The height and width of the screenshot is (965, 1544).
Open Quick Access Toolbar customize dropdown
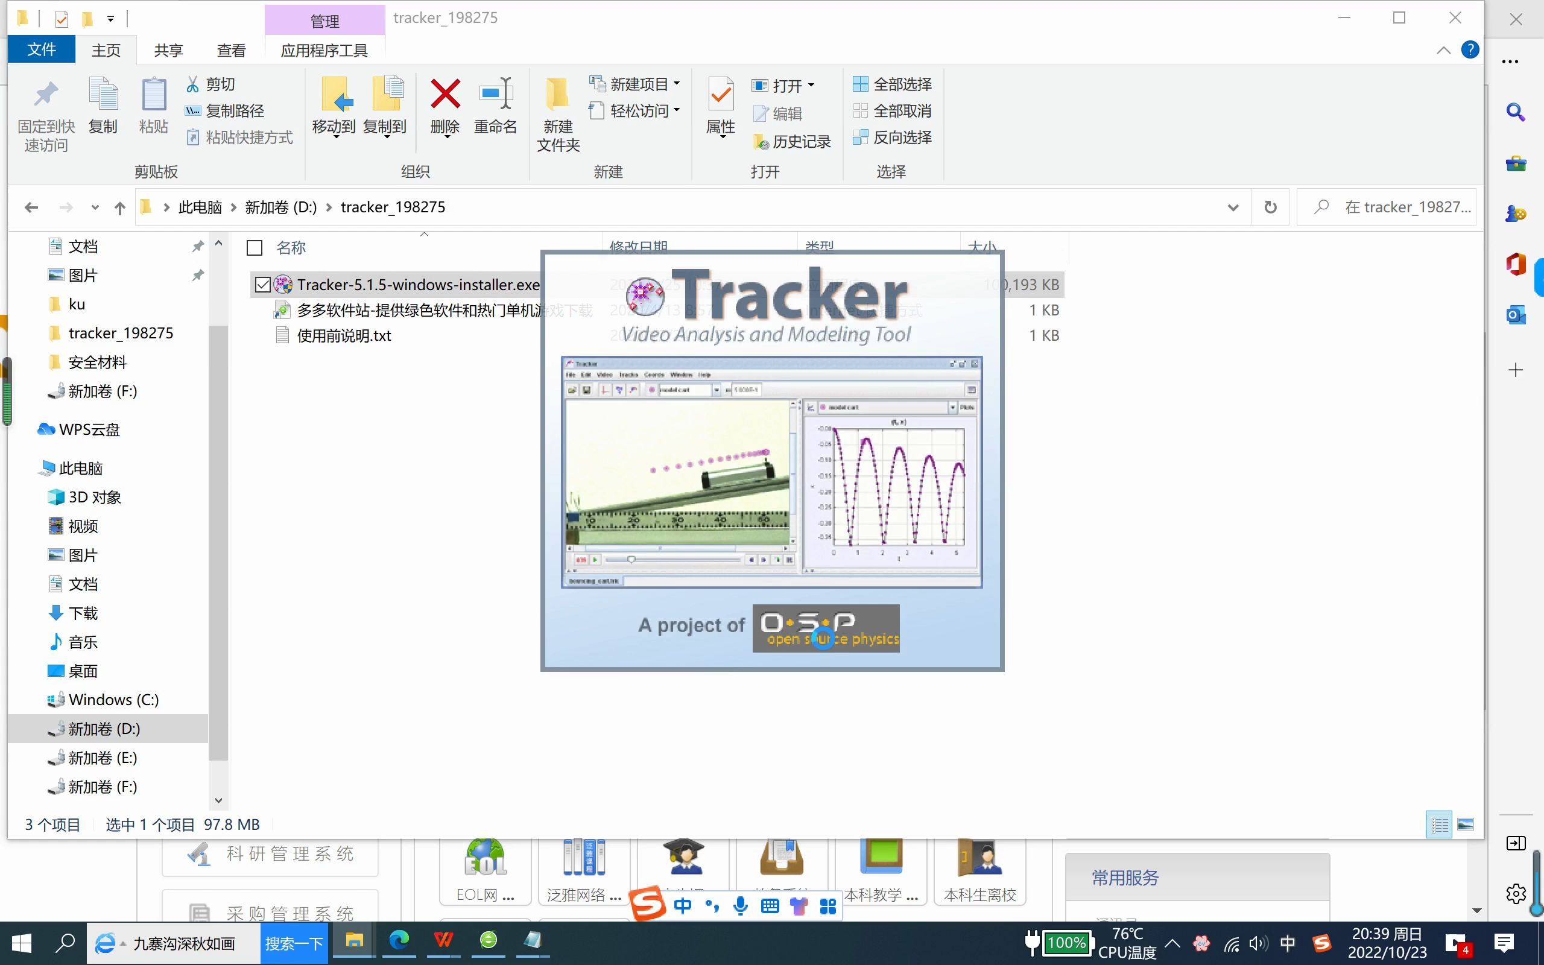point(110,19)
